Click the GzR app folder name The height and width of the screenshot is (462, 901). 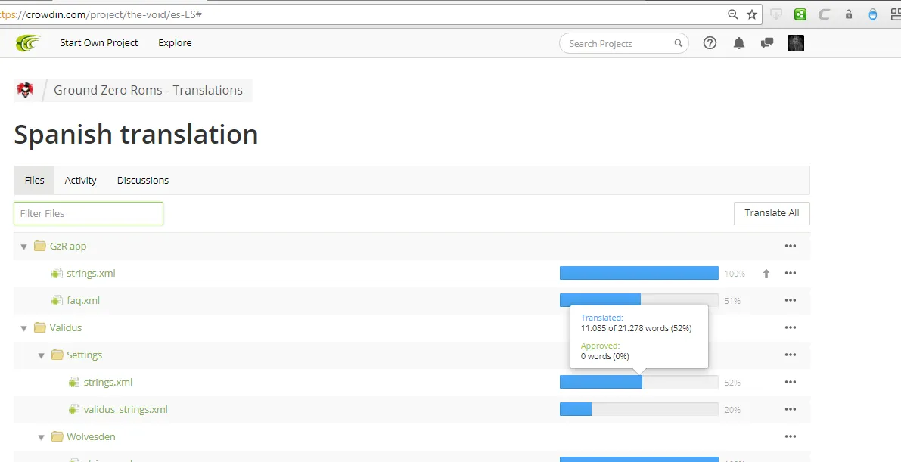(68, 246)
